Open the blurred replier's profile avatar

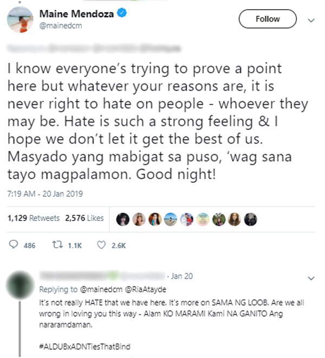pos(21,285)
